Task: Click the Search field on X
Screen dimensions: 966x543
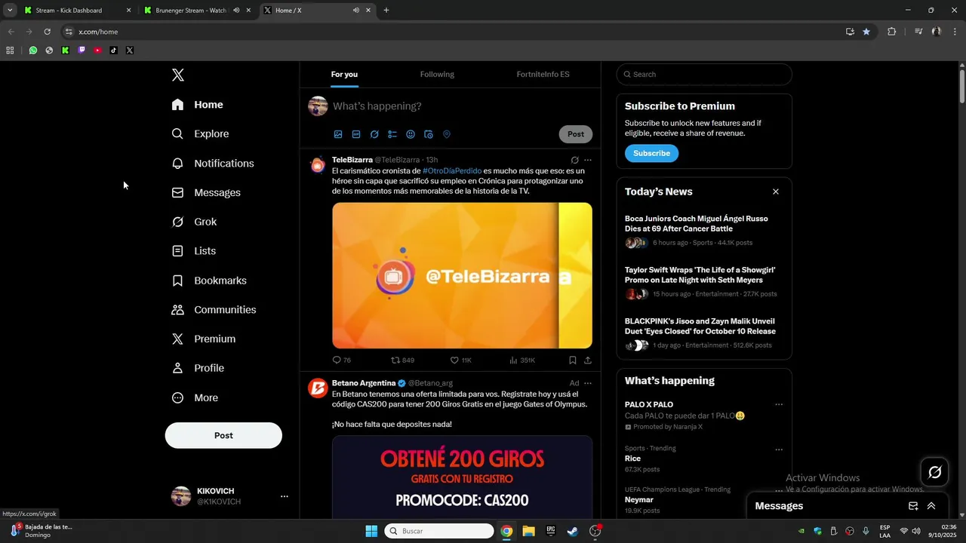Action: click(704, 74)
